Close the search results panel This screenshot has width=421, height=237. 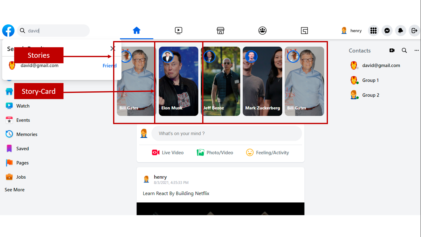click(x=113, y=48)
